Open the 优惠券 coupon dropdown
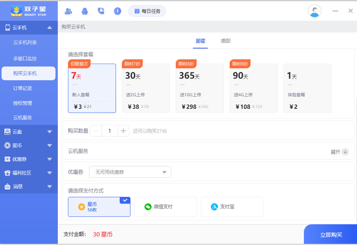 [130, 171]
